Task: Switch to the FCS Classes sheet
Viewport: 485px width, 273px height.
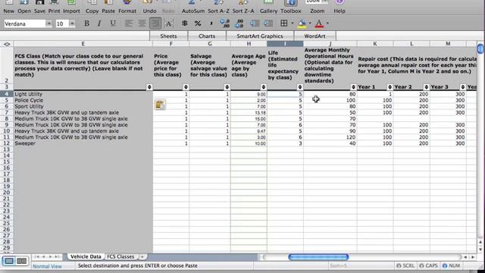Action: pos(120,256)
